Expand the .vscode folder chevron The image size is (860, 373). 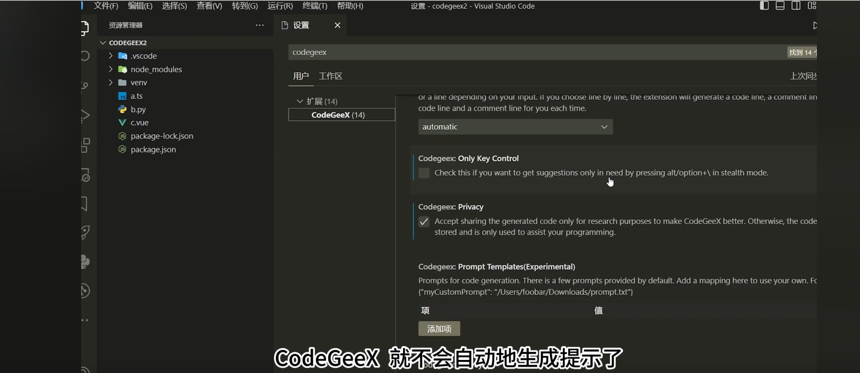(x=111, y=56)
